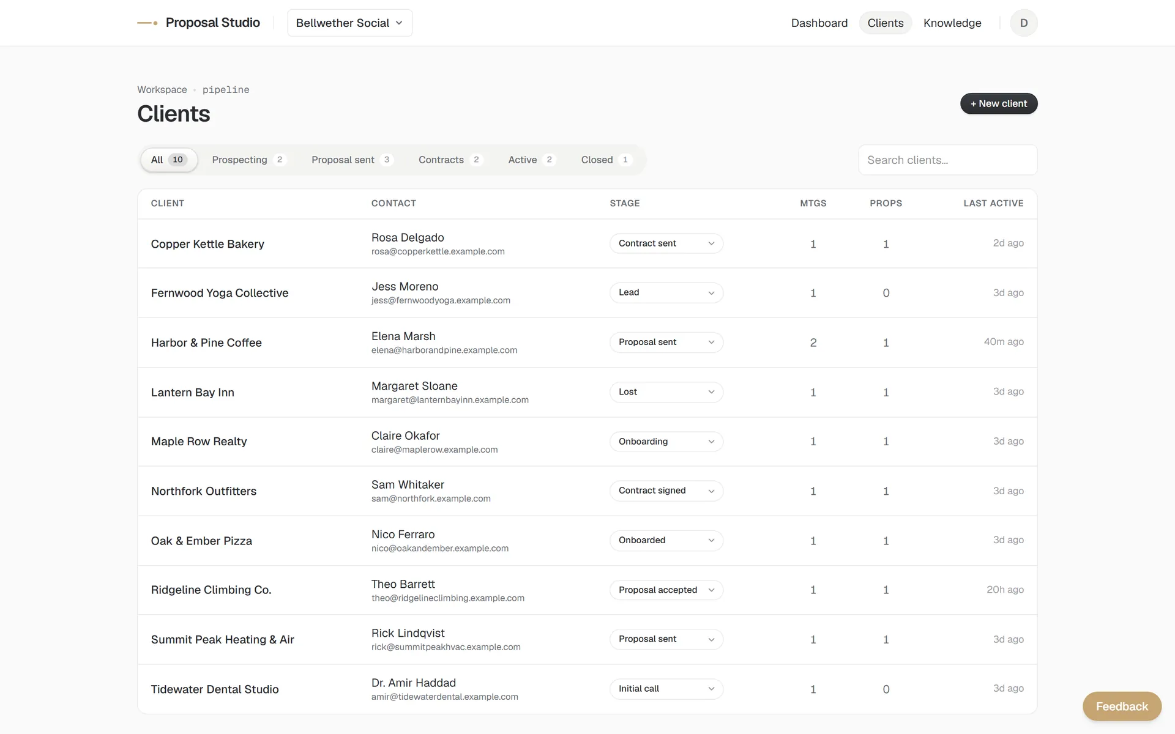Filter by Prospecting tab
Viewport: 1175px width, 734px height.
coord(248,160)
